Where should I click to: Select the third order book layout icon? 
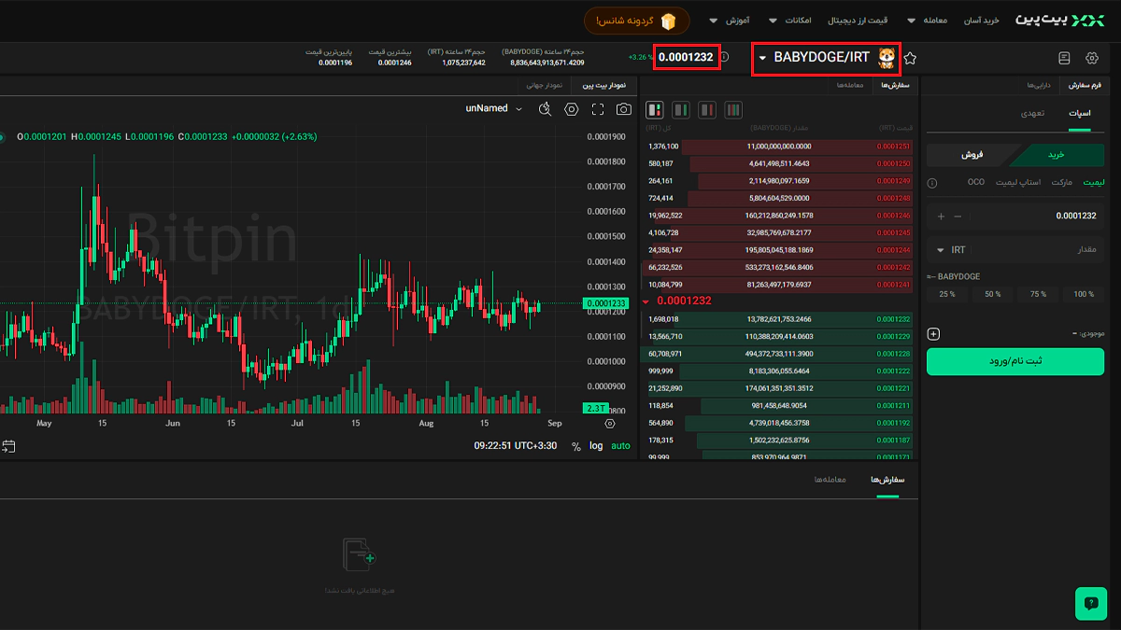(707, 109)
